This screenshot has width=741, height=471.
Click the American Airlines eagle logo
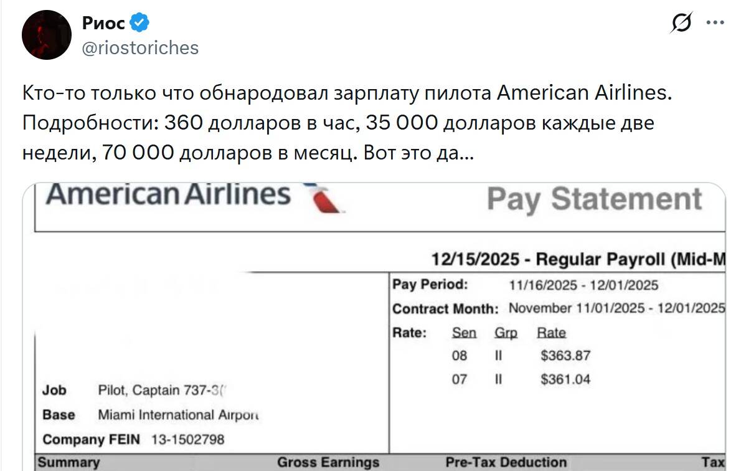tap(323, 197)
